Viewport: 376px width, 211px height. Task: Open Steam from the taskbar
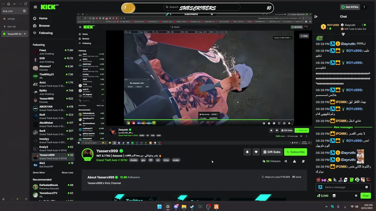(192, 207)
